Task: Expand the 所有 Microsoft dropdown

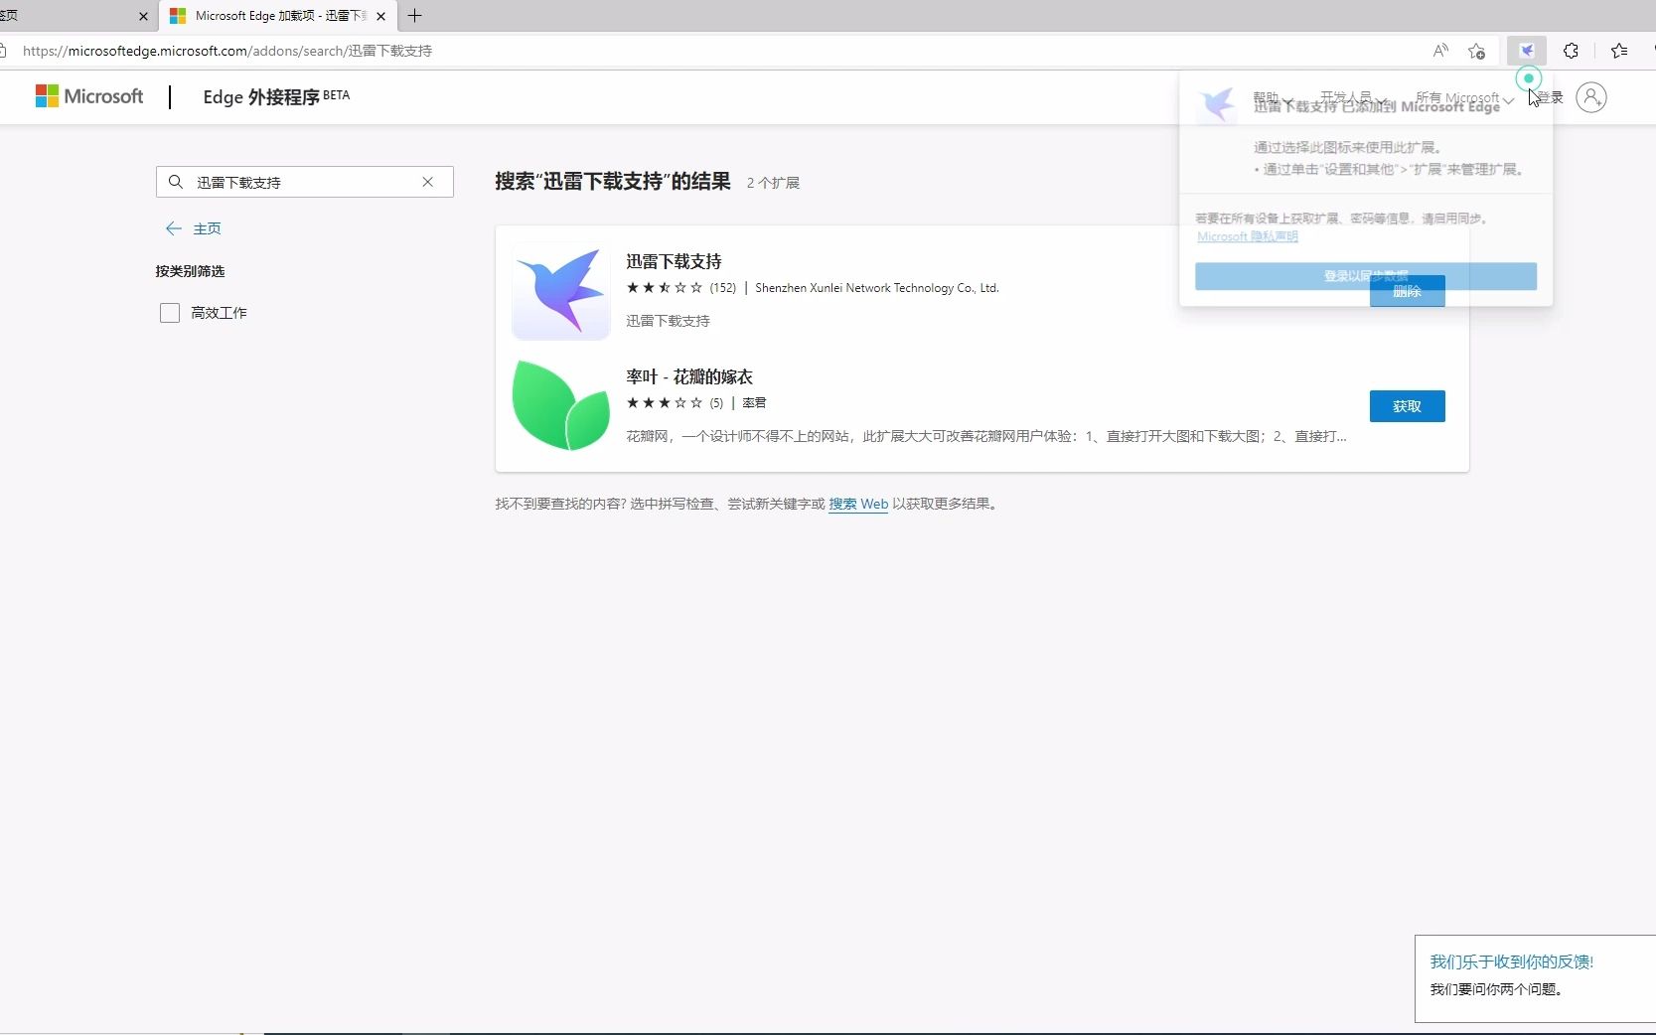Action: pos(1465,97)
